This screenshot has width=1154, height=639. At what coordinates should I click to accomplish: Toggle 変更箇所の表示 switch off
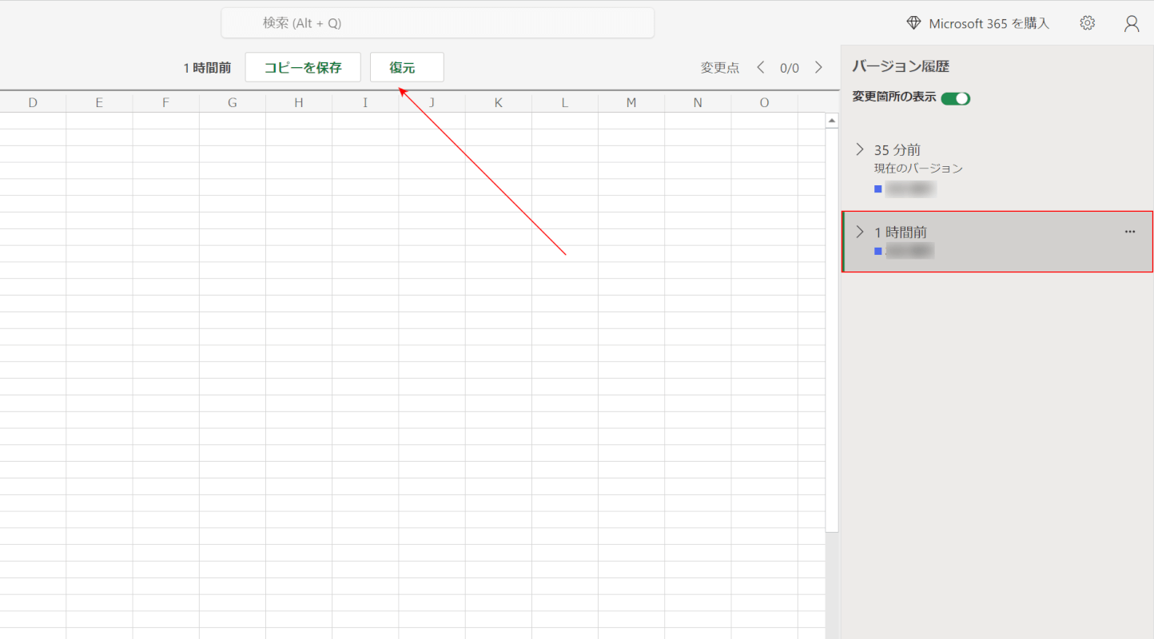coord(955,98)
